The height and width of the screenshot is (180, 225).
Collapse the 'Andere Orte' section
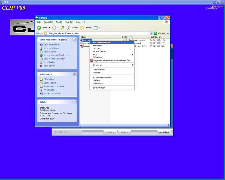tap(74, 74)
